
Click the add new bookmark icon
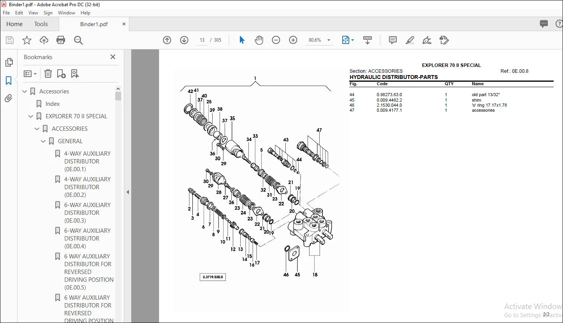click(x=61, y=74)
